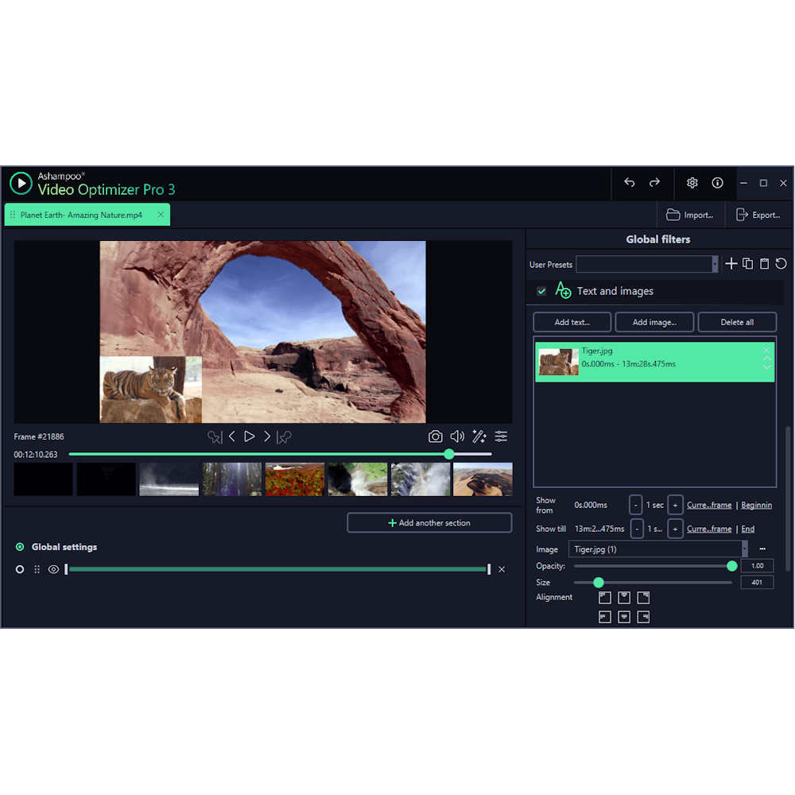The width and height of the screenshot is (795, 795).
Task: Mute the video audio with the speaker icon
Action: [457, 436]
